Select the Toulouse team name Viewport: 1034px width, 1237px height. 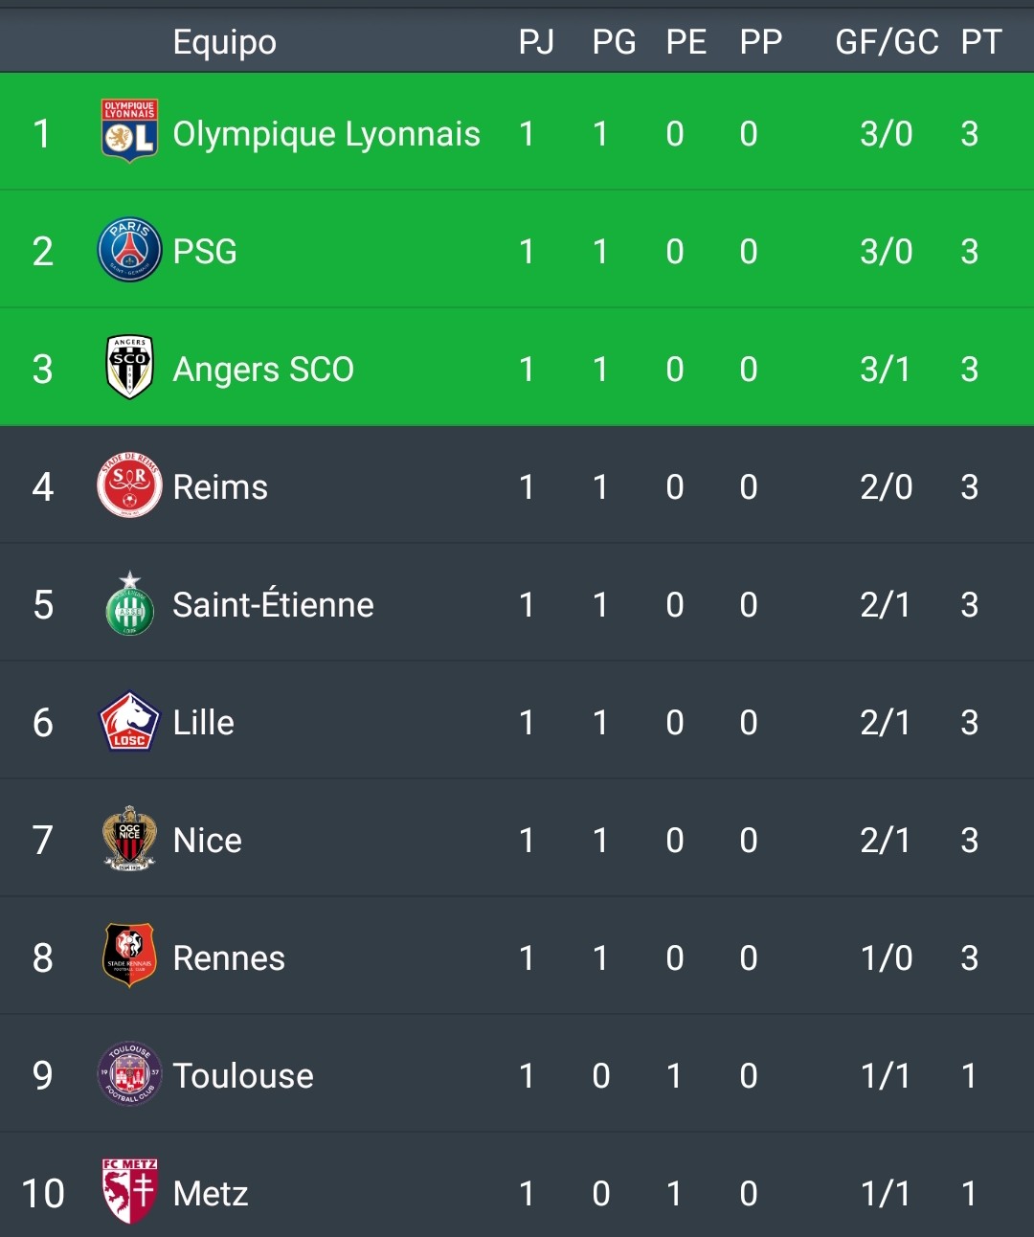[x=243, y=1075]
